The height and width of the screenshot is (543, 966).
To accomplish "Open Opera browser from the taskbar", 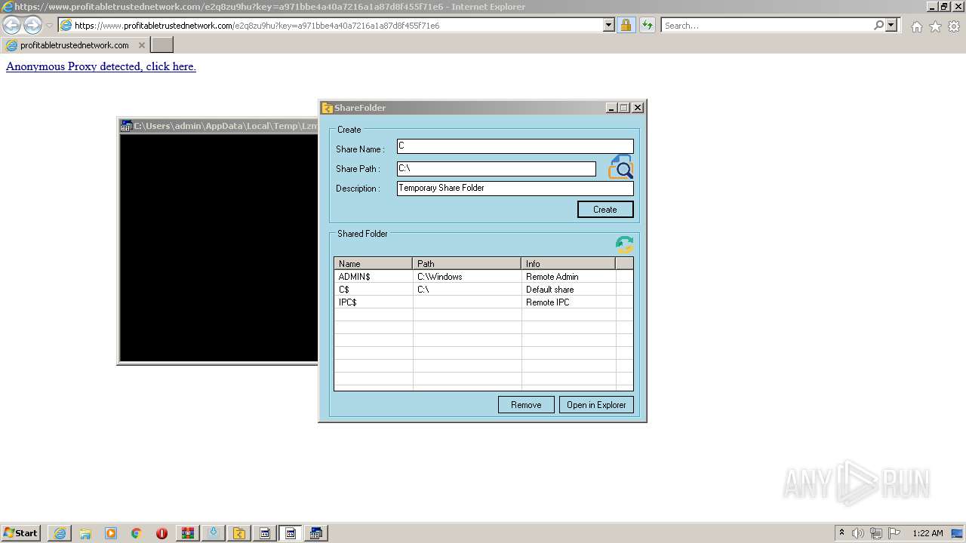I will coord(162,533).
